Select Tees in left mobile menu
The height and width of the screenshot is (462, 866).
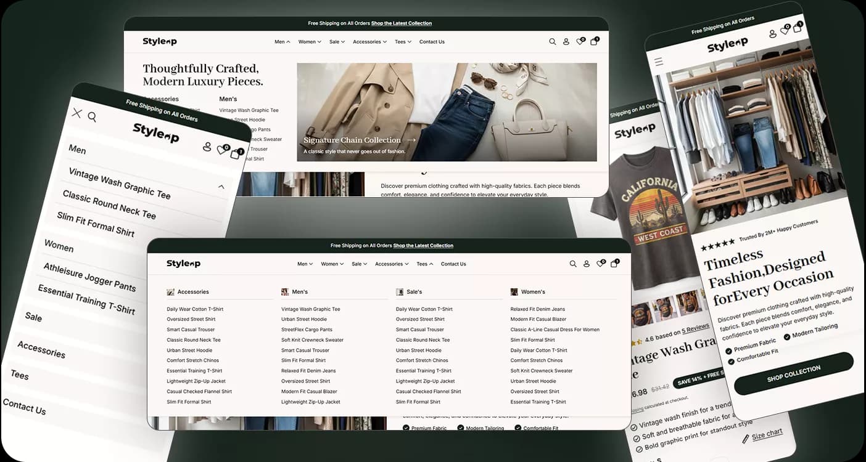(x=19, y=375)
